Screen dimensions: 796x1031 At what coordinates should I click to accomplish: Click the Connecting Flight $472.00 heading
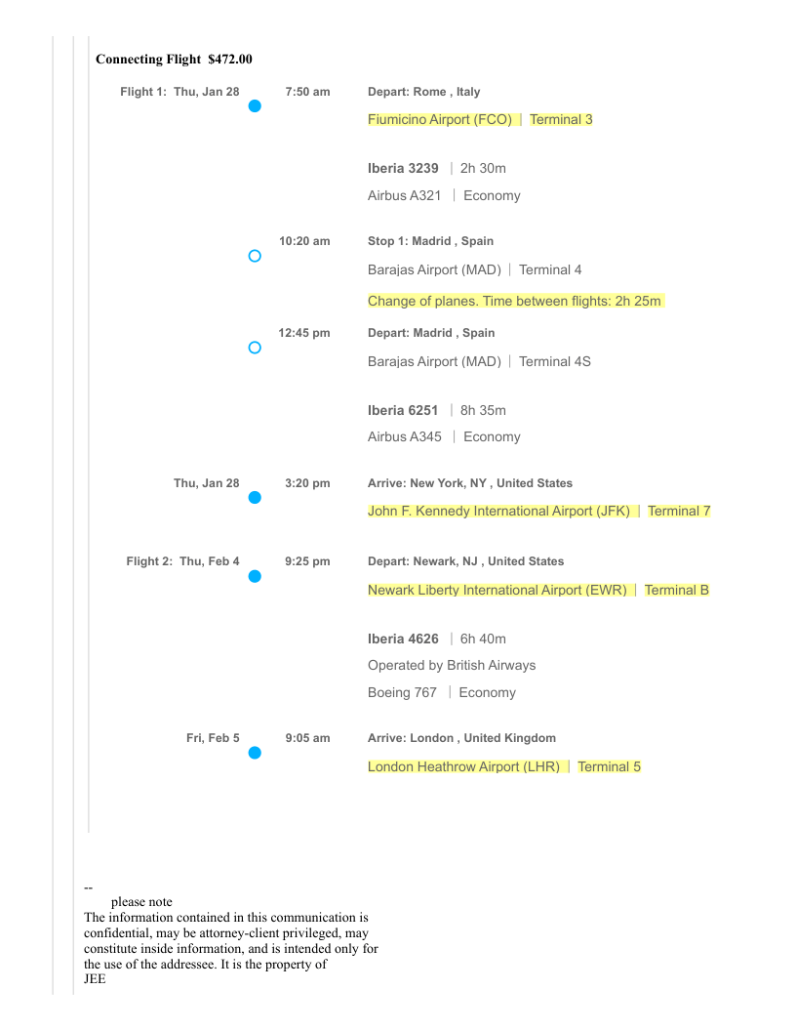[174, 60]
